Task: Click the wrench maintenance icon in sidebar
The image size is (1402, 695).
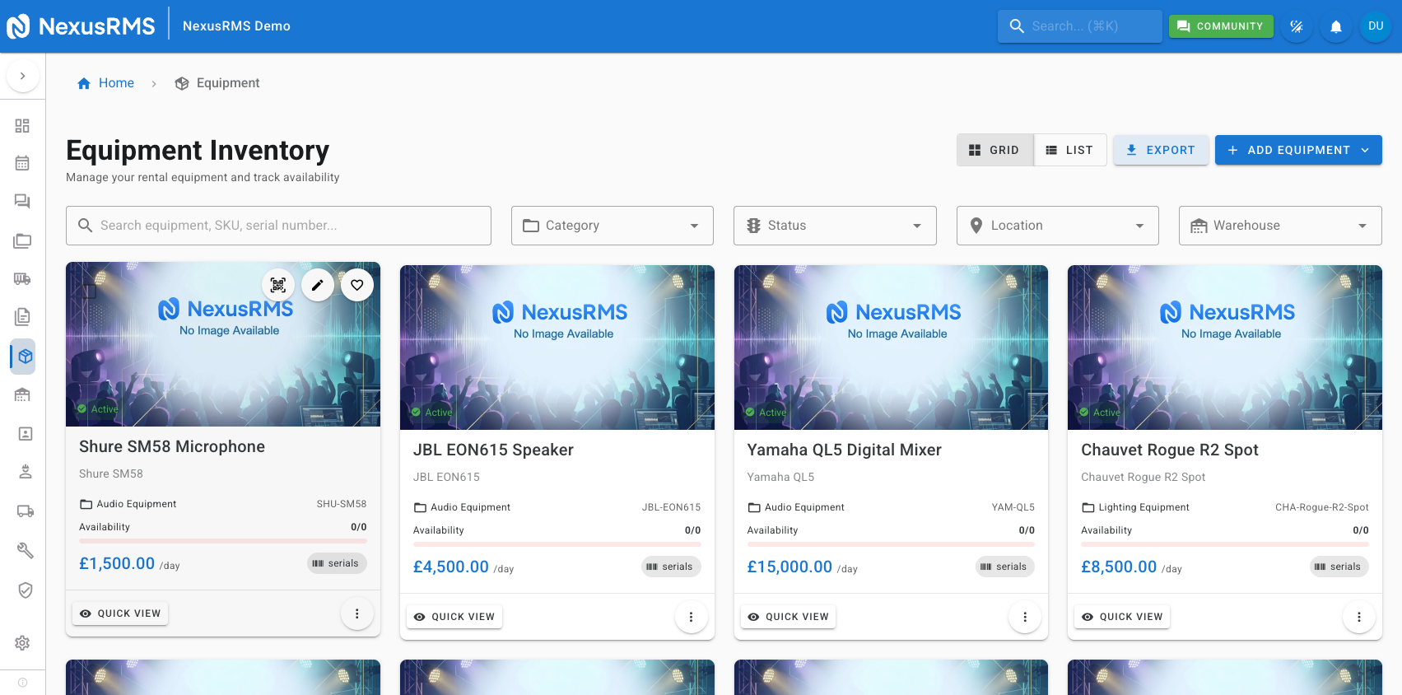Action: 25,550
